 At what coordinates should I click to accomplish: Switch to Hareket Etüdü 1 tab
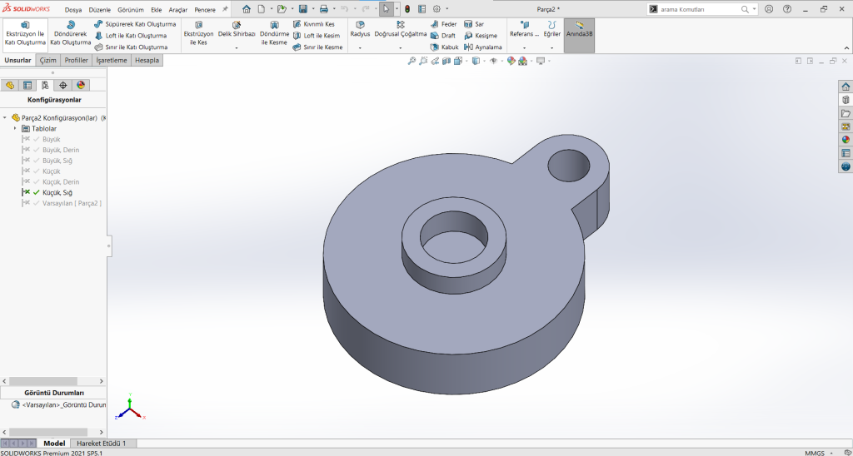[x=102, y=444]
